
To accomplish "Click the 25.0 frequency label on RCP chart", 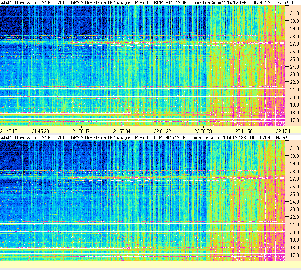I will point(294,59).
